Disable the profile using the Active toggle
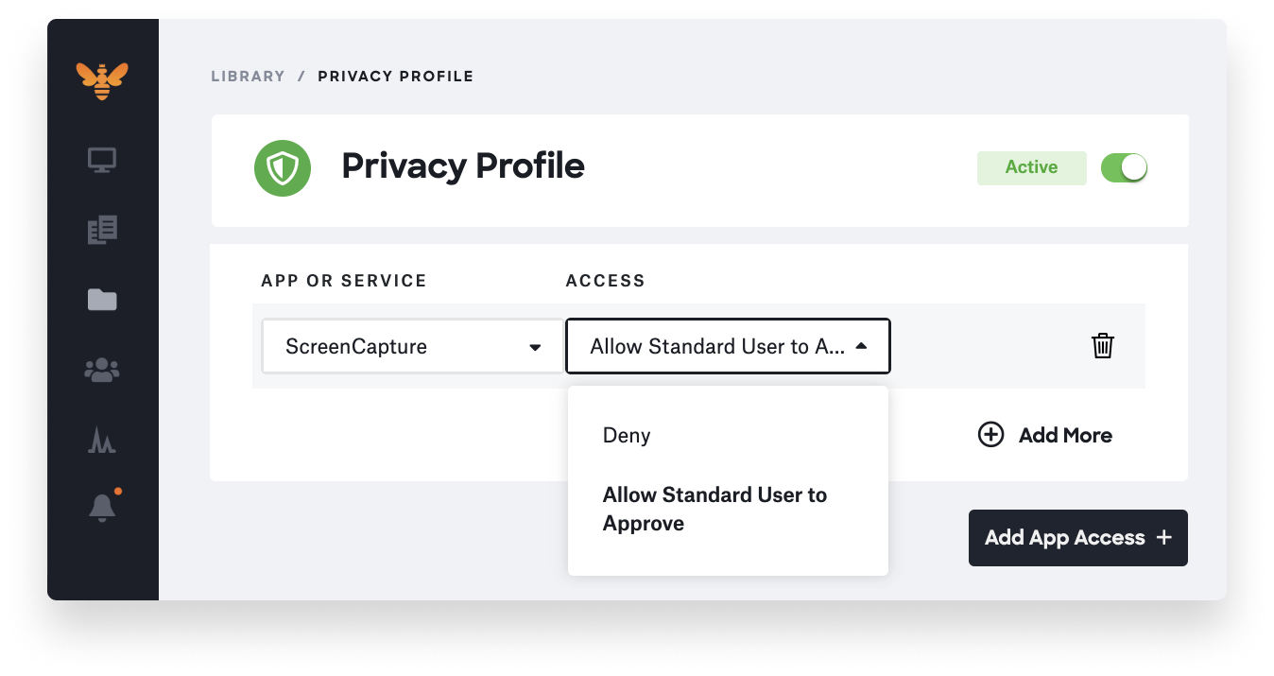 [1124, 166]
